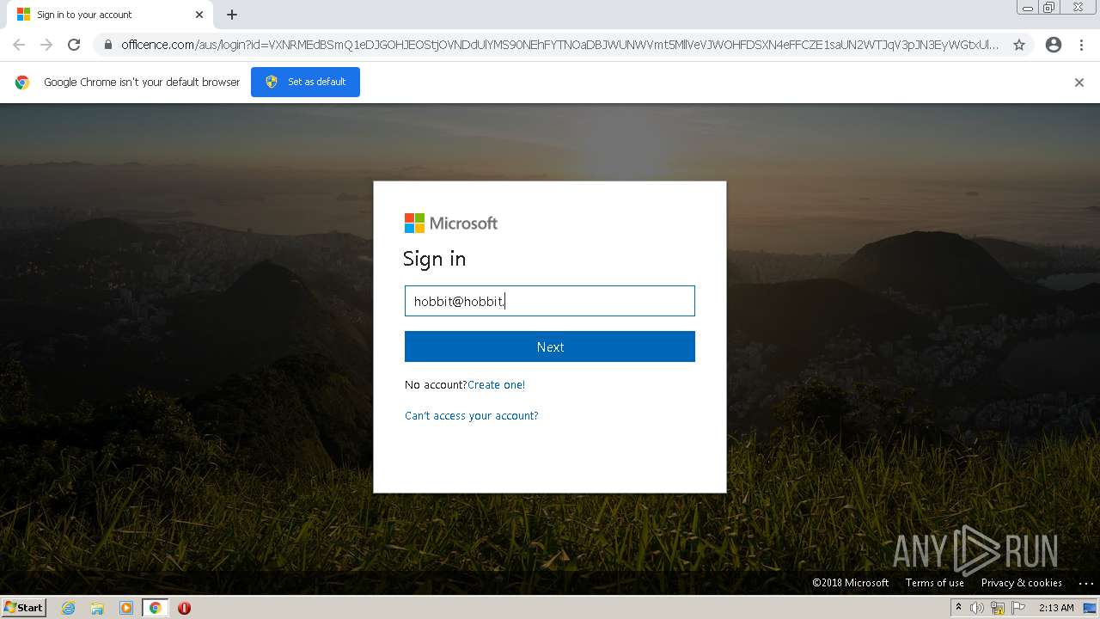Viewport: 1100px width, 619px height.
Task: Open the Windows Start menu
Action: point(23,607)
